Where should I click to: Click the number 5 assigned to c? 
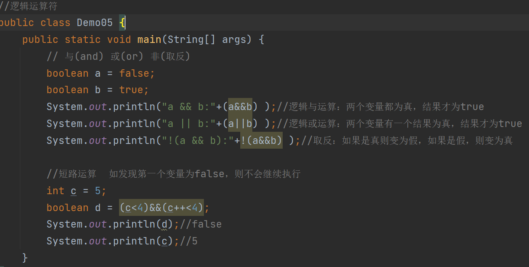[x=98, y=191]
